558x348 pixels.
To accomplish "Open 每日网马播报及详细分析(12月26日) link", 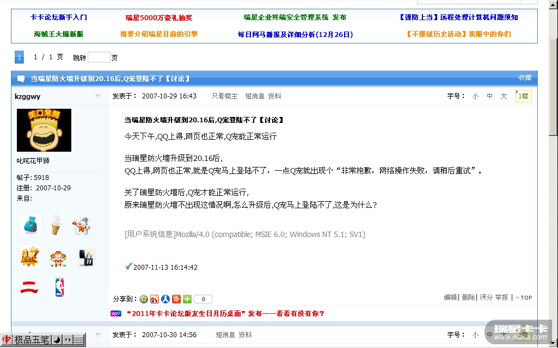I will click(296, 34).
